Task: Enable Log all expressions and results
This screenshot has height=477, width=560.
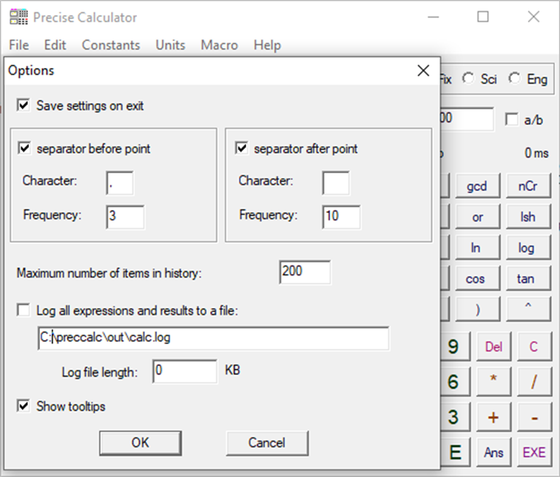Action: 23,310
